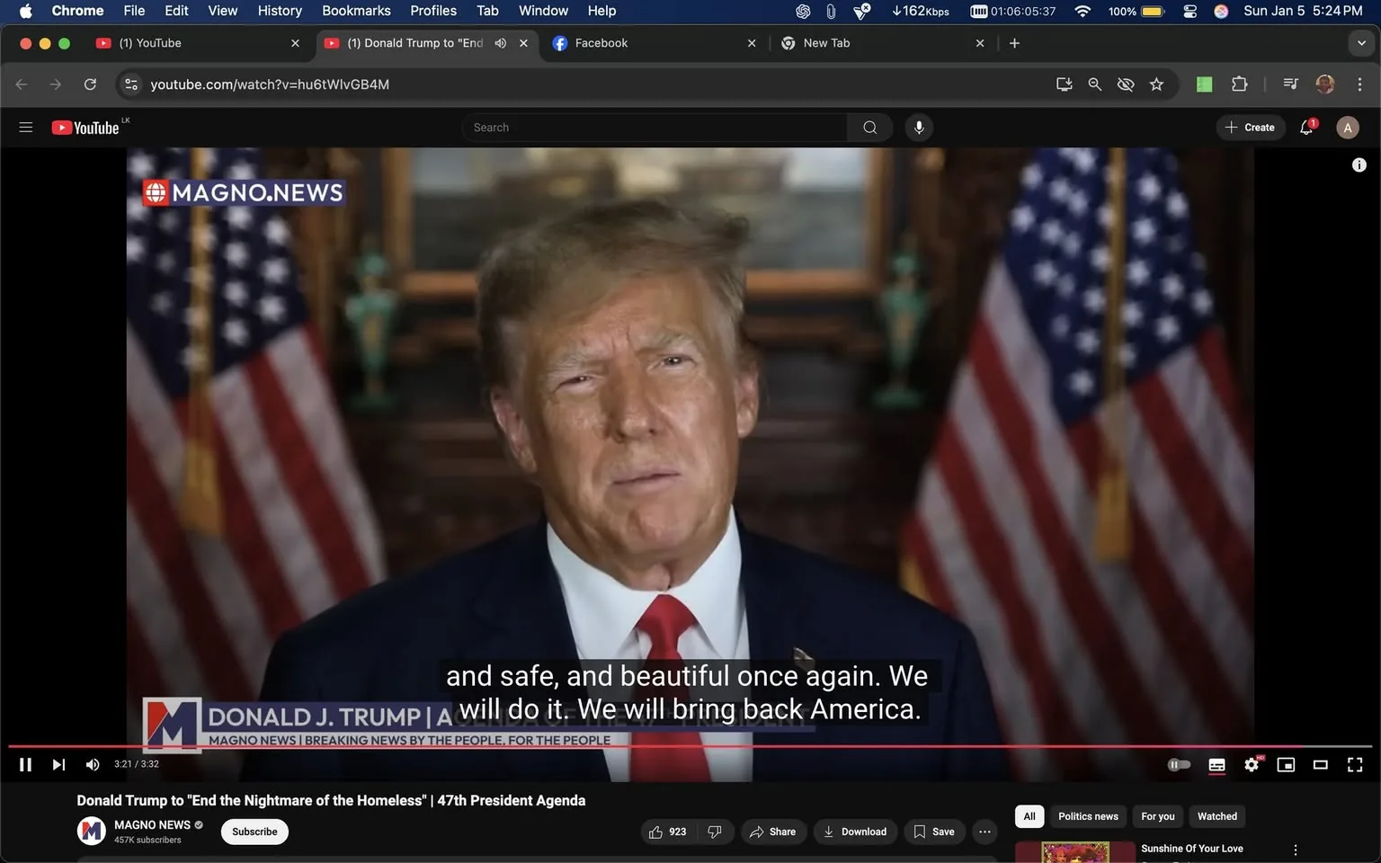Open video settings gear

[x=1252, y=764]
